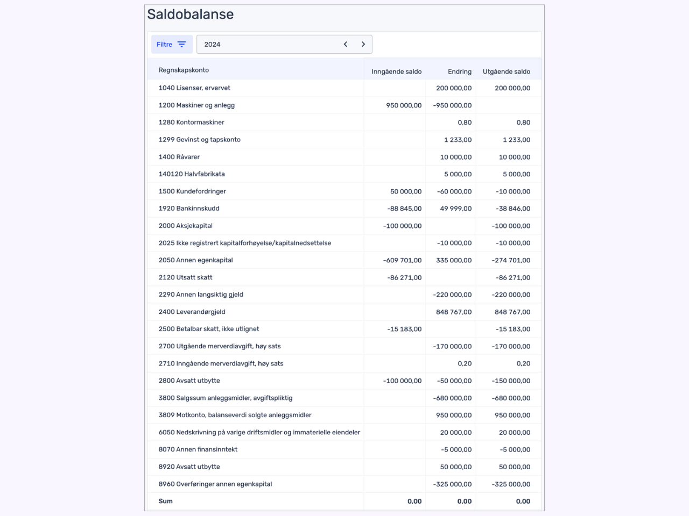Select row 2800 Avsatt utbytte

[344, 381]
